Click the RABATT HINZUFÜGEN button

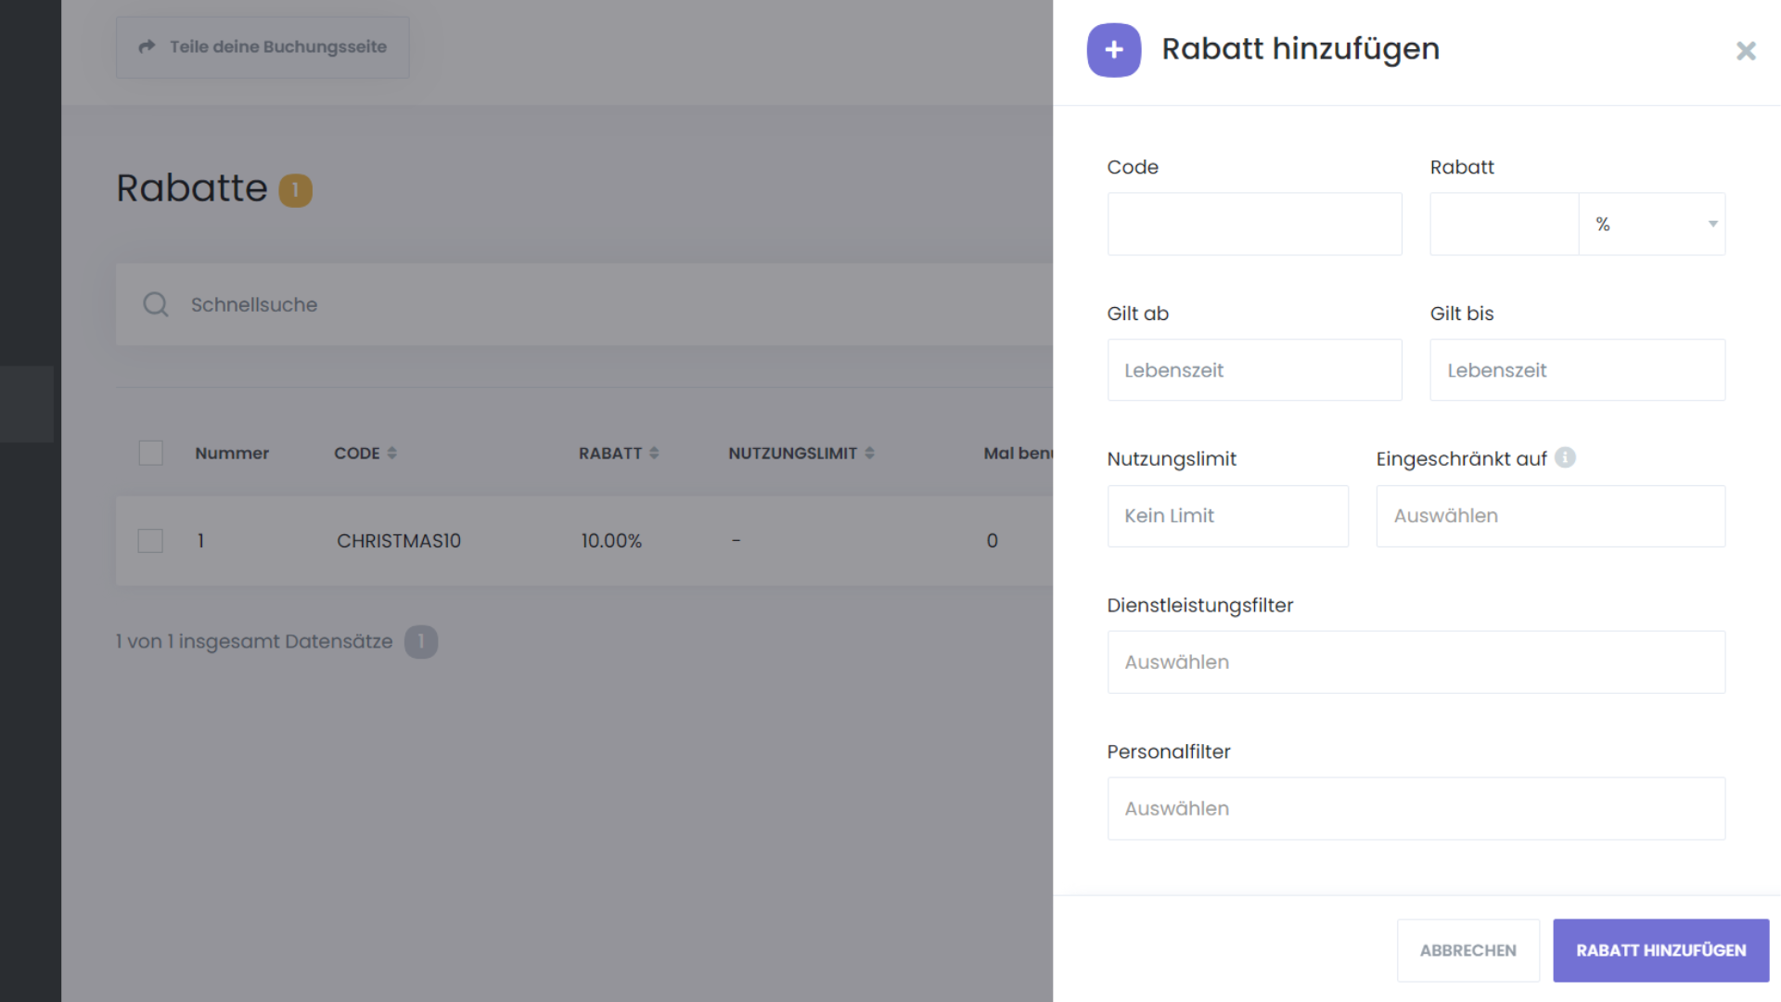pyautogui.click(x=1660, y=950)
